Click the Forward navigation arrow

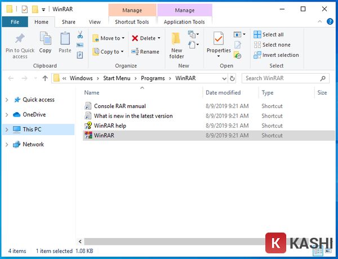point(24,78)
